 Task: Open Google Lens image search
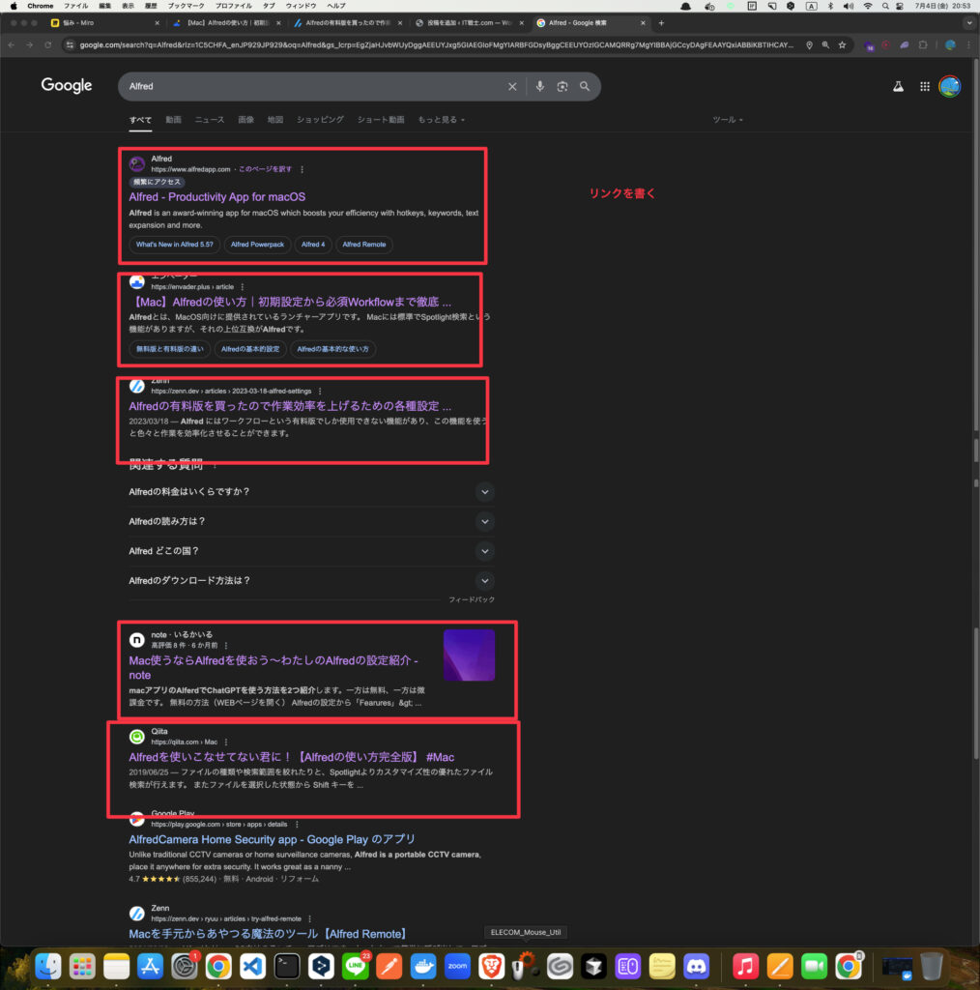[562, 86]
